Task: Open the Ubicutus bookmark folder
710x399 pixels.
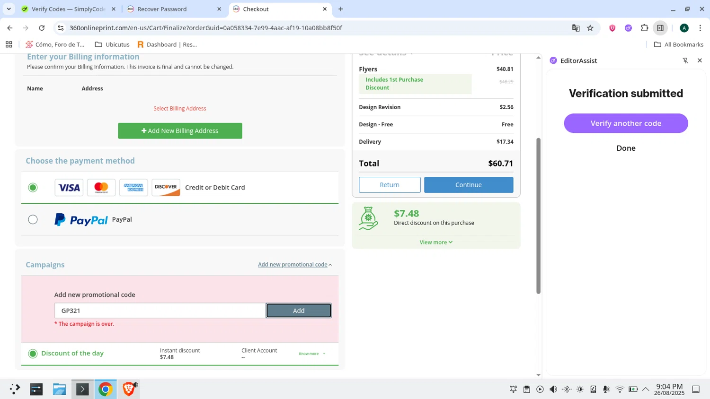Action: click(x=112, y=44)
